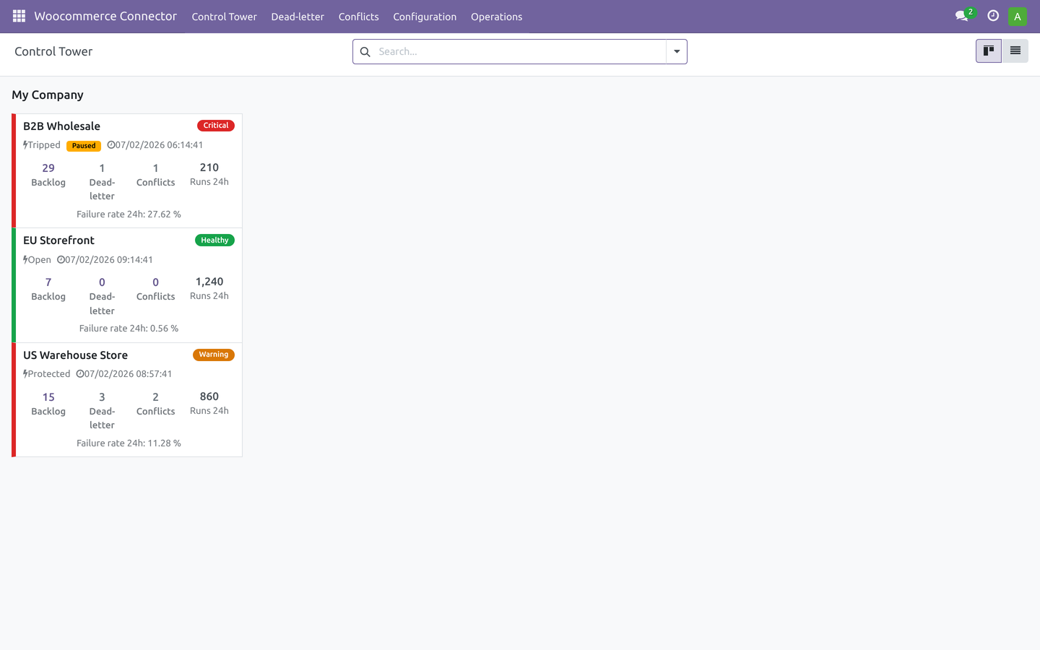This screenshot has width=1040, height=650.
Task: Click the 1,240 Runs 24h value
Action: click(209, 282)
